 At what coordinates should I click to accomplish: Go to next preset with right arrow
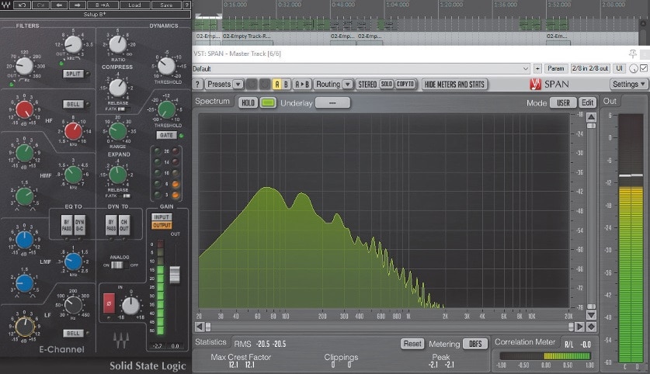tap(77, 5)
